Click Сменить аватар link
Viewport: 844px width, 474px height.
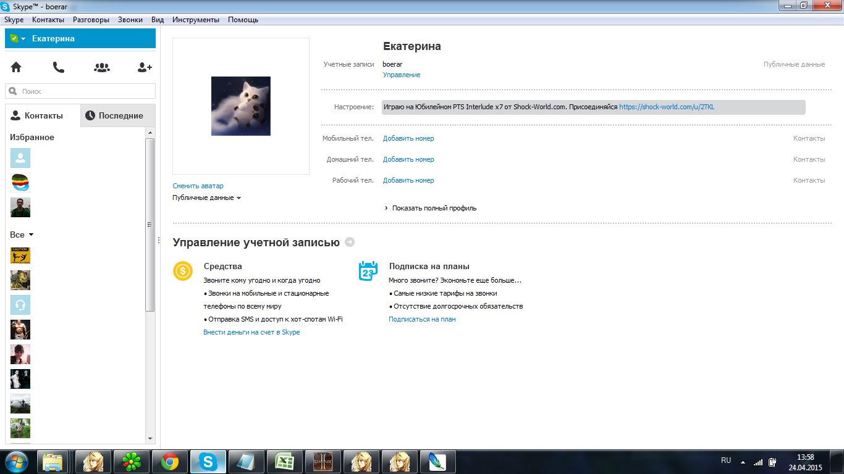click(x=198, y=186)
